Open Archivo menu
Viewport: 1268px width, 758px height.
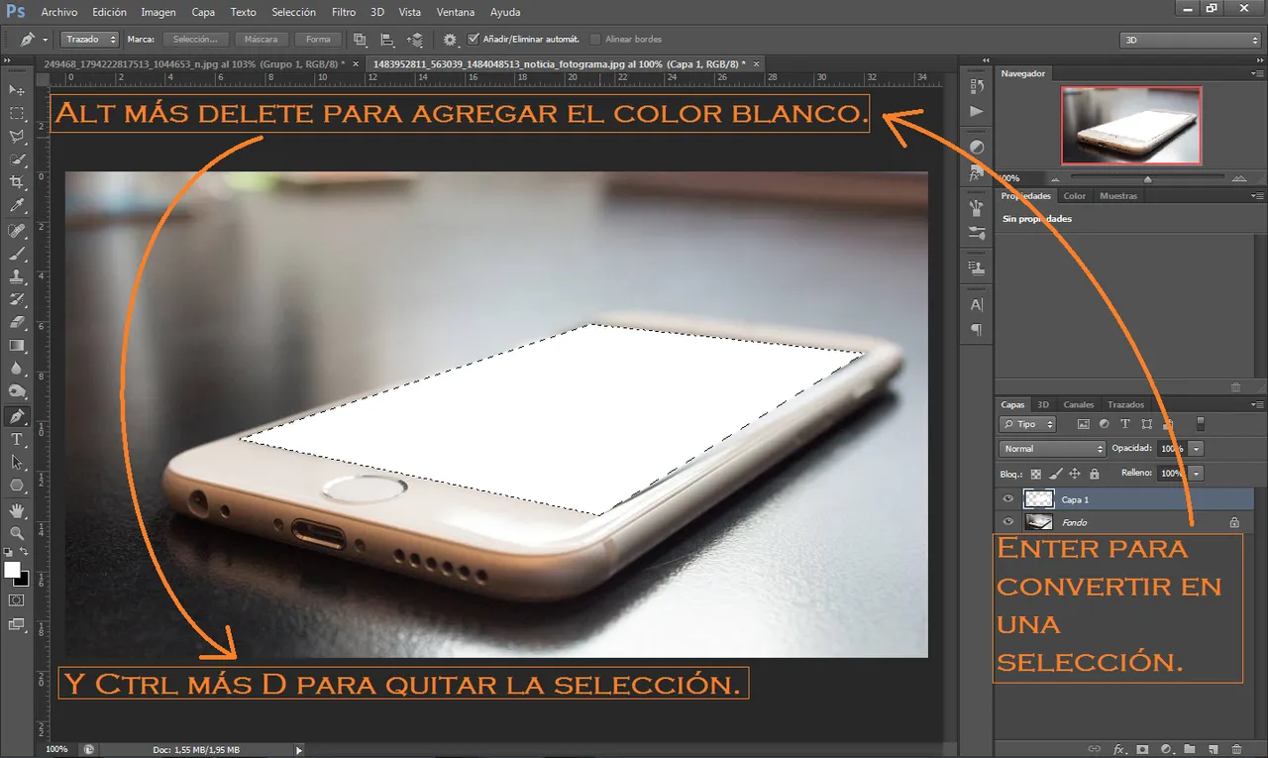pos(59,12)
